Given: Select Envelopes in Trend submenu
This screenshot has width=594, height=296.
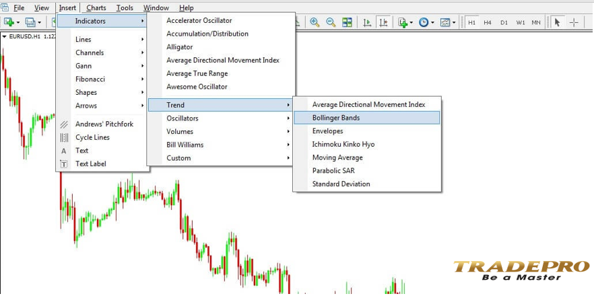Looking at the screenshot, I should click(366, 131).
